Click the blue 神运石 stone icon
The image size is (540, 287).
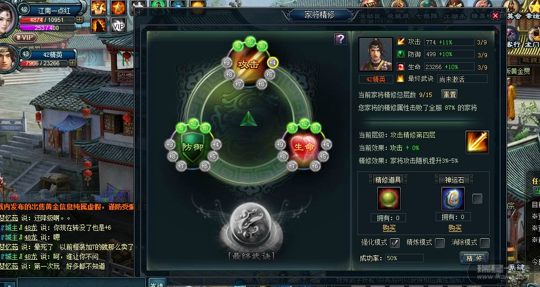453,199
